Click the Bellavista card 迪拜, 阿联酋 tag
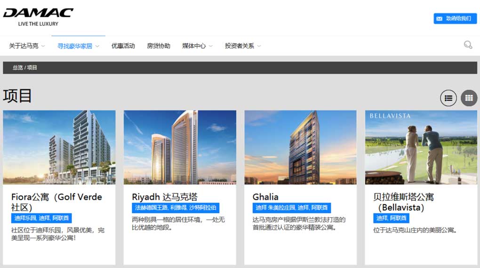 click(391, 218)
